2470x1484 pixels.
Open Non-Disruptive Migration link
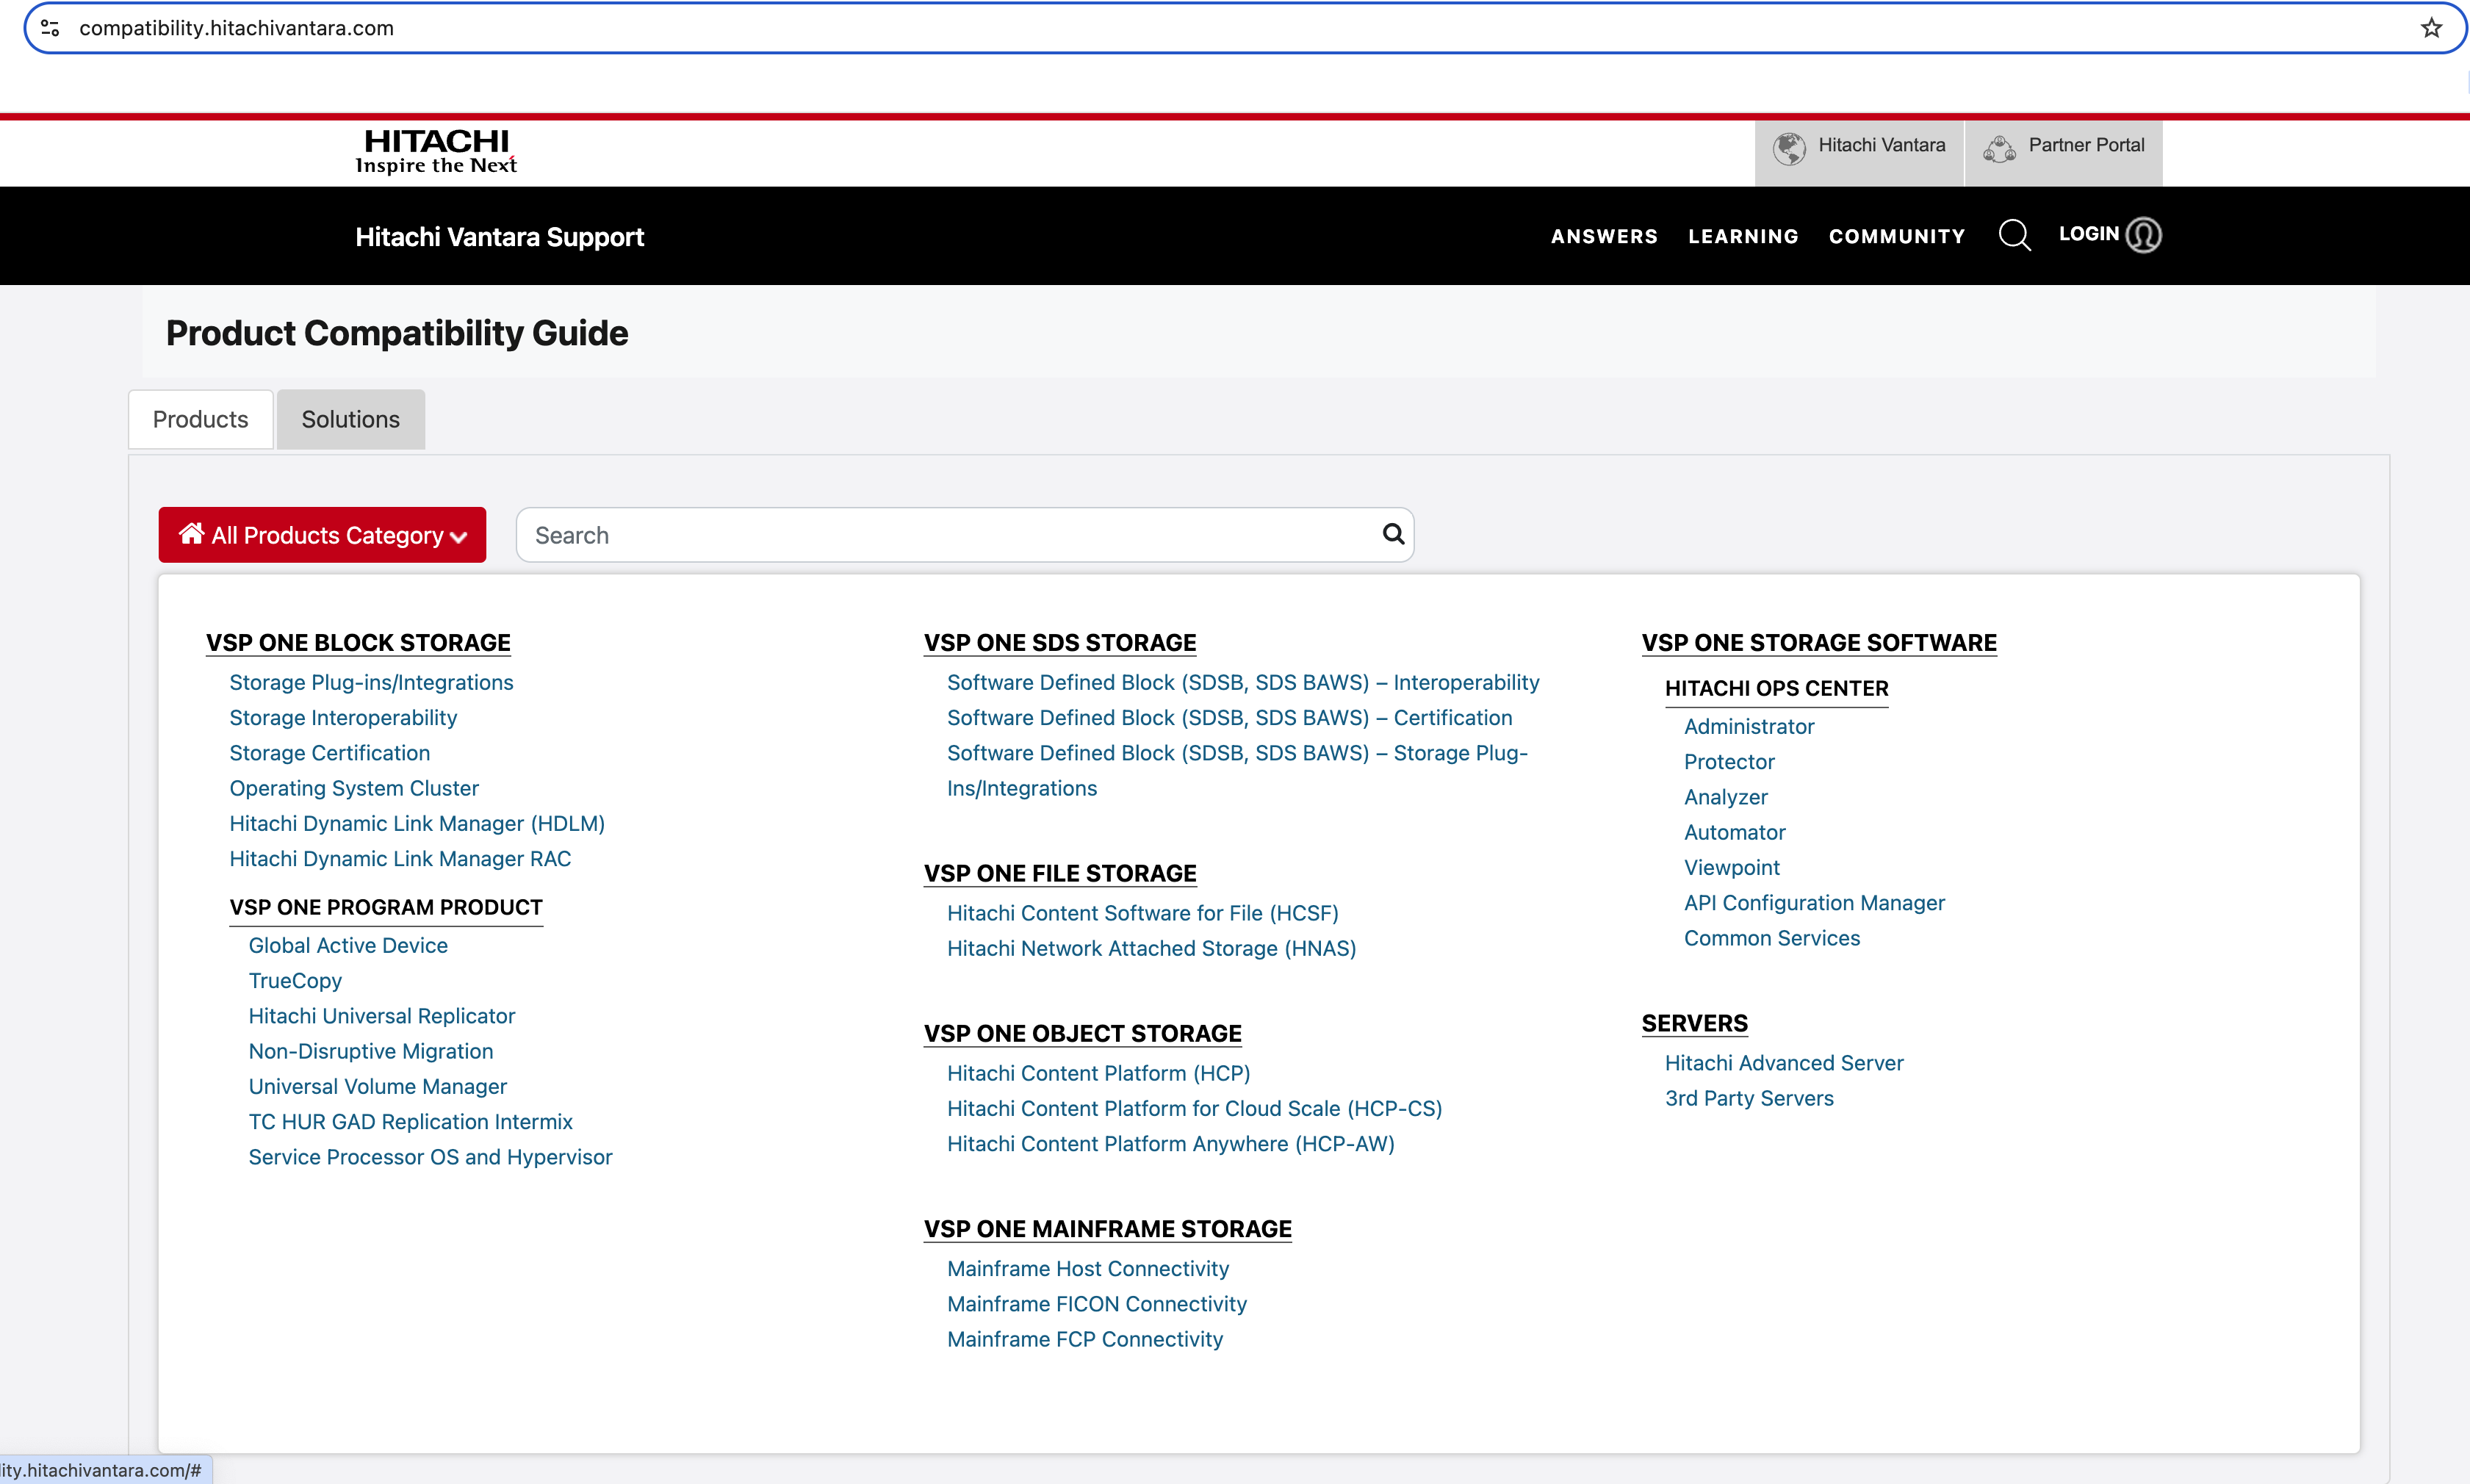pos(371,1051)
